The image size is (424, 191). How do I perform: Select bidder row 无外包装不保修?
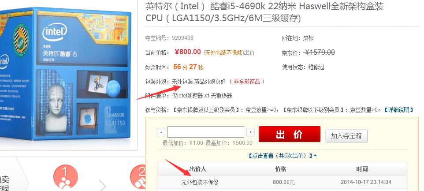click(x=282, y=182)
